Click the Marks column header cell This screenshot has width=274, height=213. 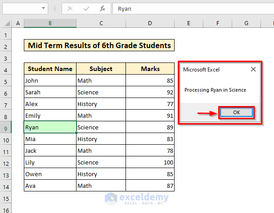coord(150,69)
